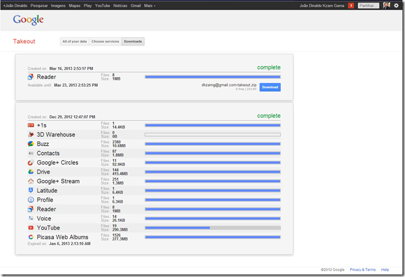Click the Jan 6, 2013 expired on date

tap(70, 244)
